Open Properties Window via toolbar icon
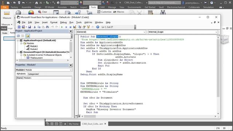The height and width of the screenshot is (131, 233). (84, 27)
